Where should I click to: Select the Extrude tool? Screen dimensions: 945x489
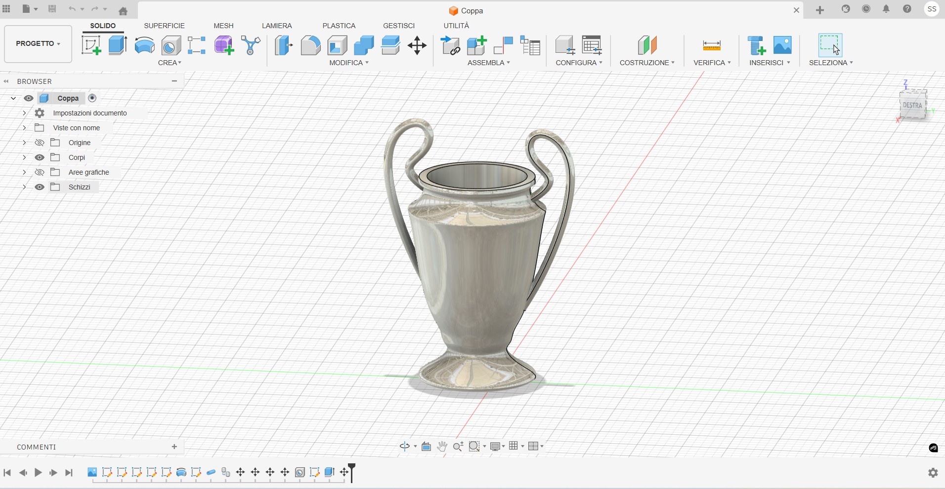pos(118,45)
